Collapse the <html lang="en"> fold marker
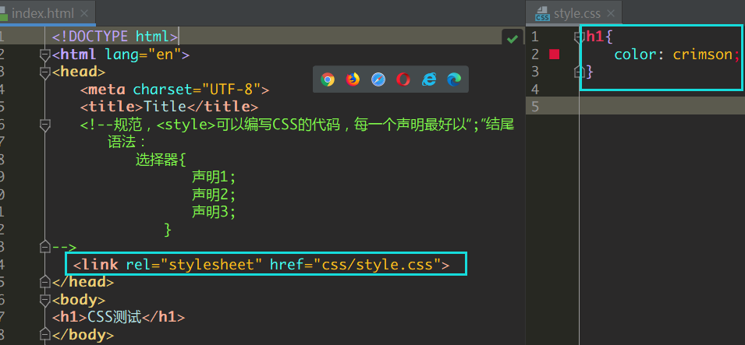Image resolution: width=745 pixels, height=345 pixels. [45, 55]
